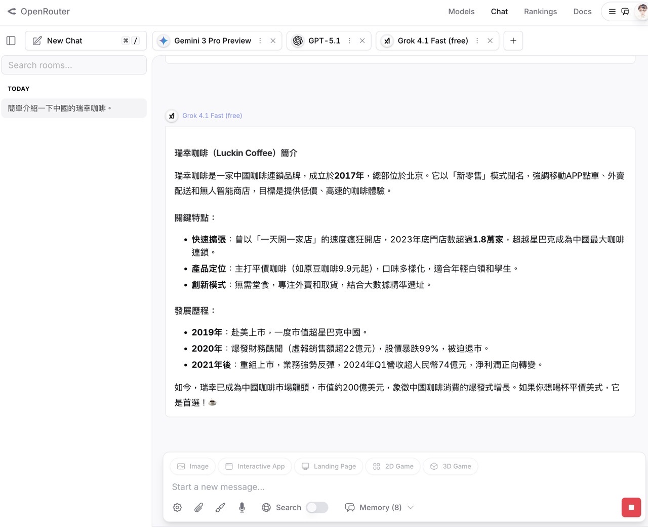648x527 pixels.
Task: Click the compose New Chat pencil icon
Action: pos(37,41)
